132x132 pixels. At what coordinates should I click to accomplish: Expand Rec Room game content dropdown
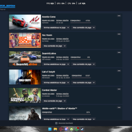point(54,46)
